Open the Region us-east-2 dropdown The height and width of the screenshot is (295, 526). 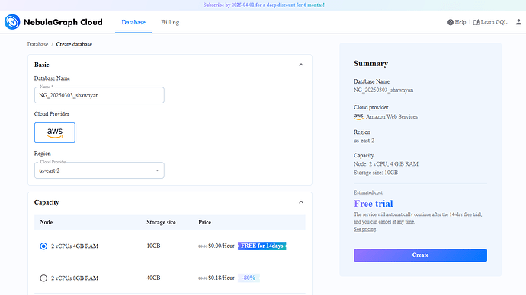click(x=99, y=170)
